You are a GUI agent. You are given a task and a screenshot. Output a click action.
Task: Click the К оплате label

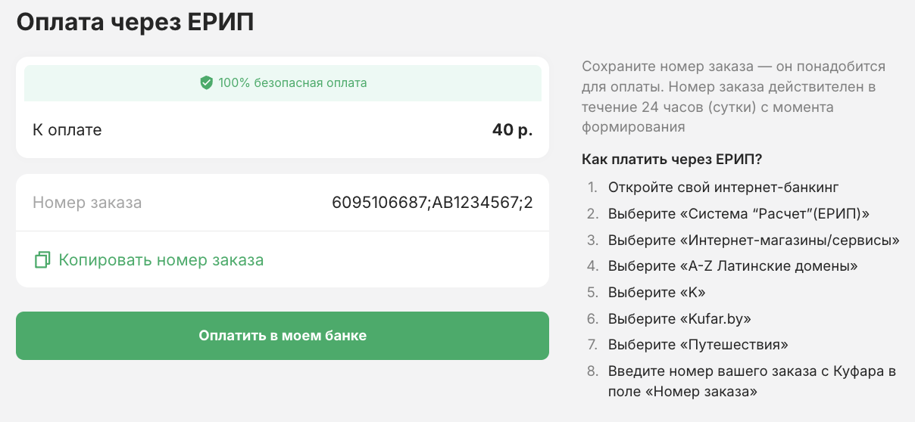point(67,130)
